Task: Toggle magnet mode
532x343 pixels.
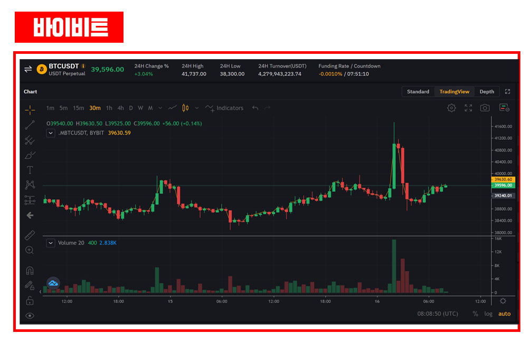Action: coord(30,270)
